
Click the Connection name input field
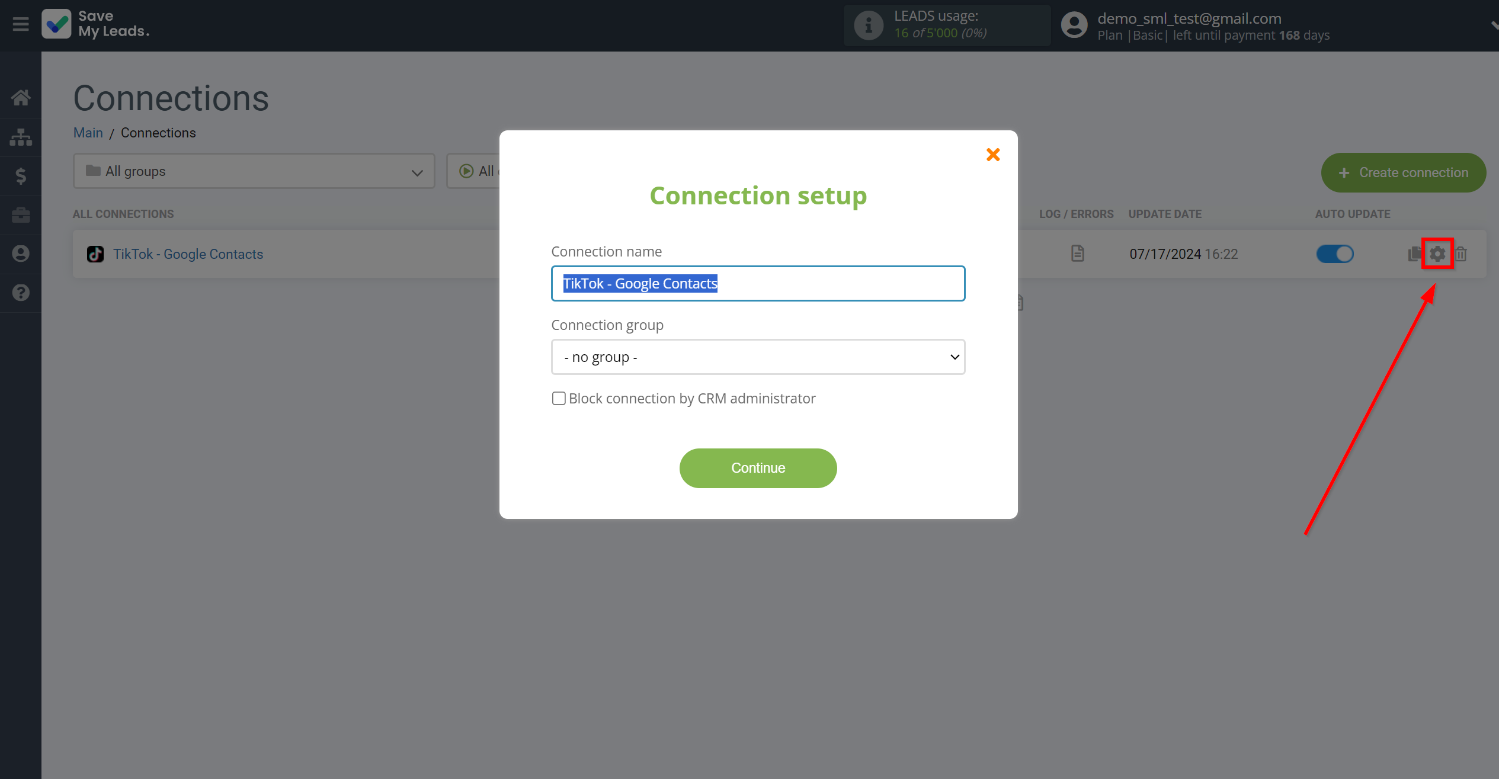click(x=757, y=283)
